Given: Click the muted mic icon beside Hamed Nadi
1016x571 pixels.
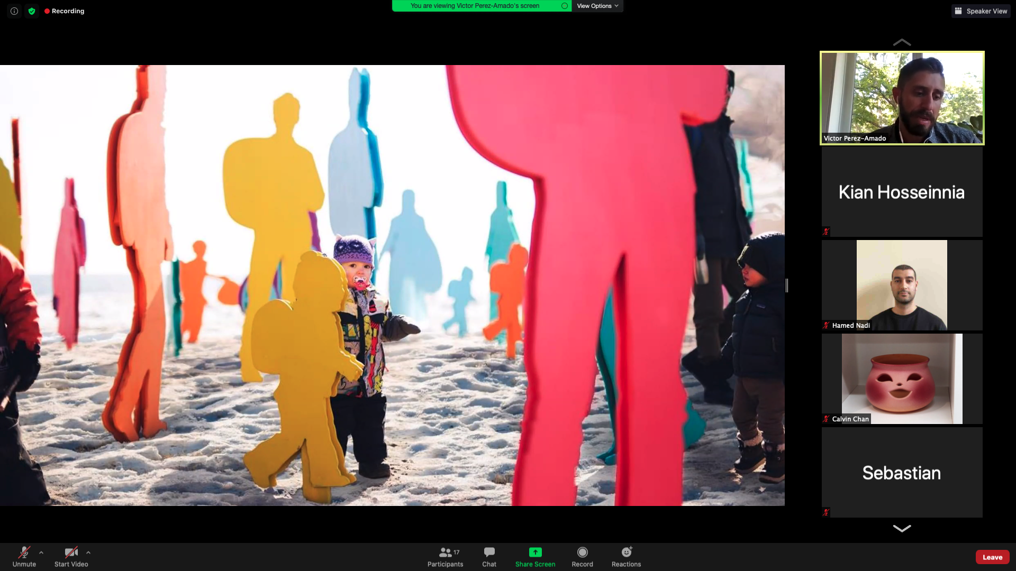Looking at the screenshot, I should click(x=826, y=326).
